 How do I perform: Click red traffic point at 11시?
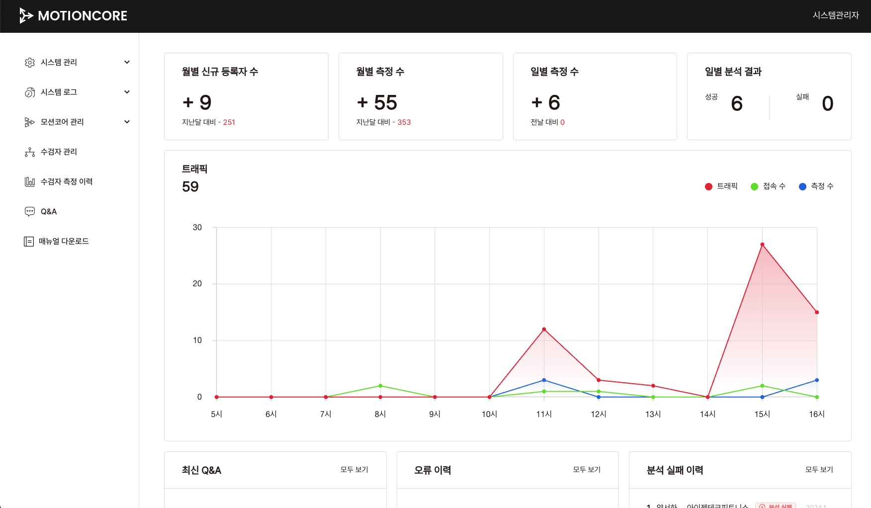(544, 329)
